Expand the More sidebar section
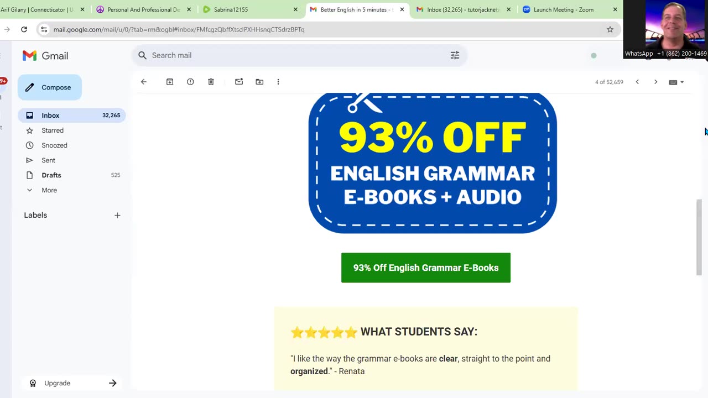The height and width of the screenshot is (398, 708). coord(49,190)
